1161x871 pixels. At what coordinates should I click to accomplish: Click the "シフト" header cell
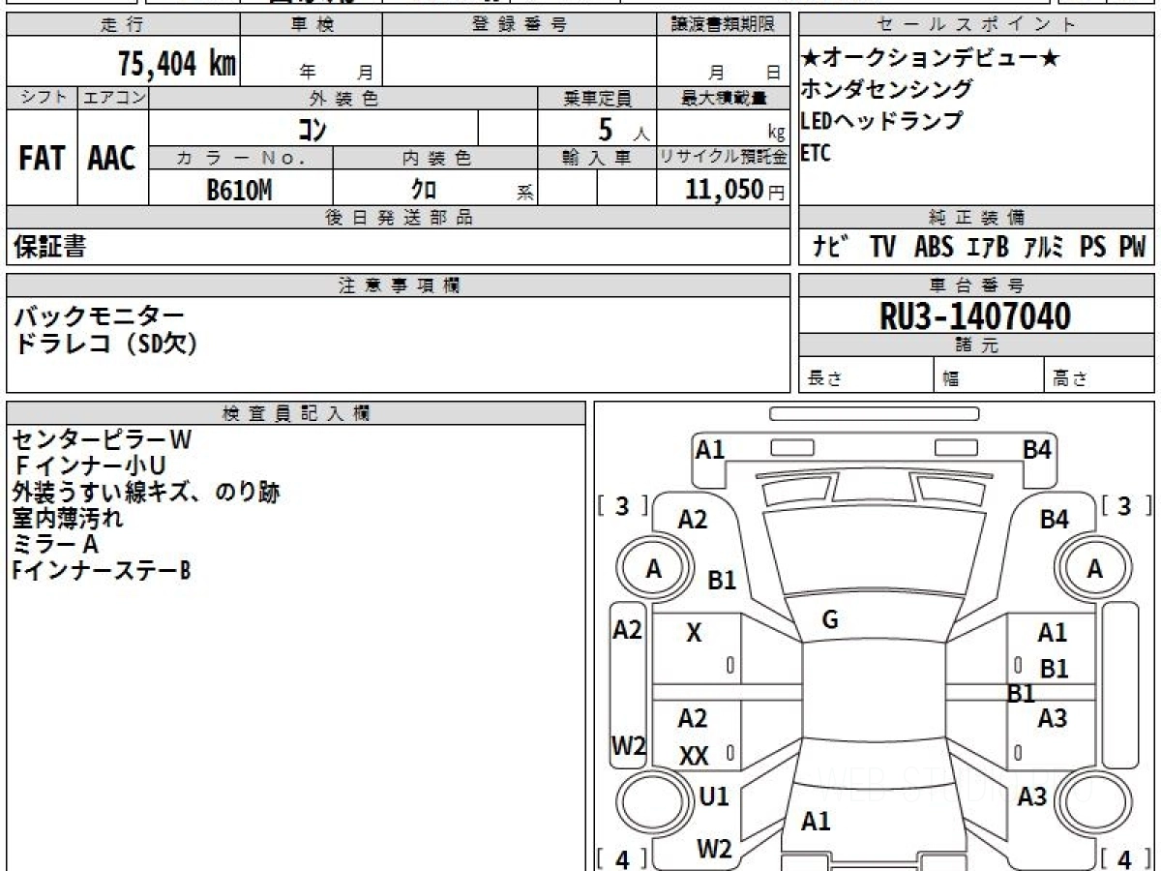(x=43, y=98)
